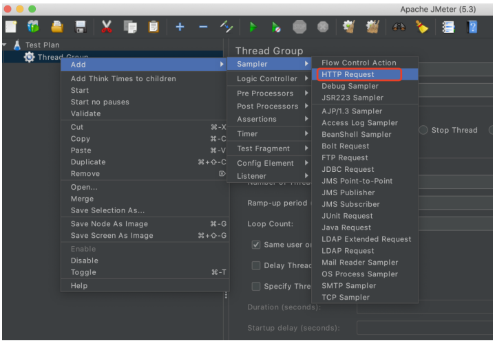Start the test with the green play icon
495x343 pixels.
(253, 27)
